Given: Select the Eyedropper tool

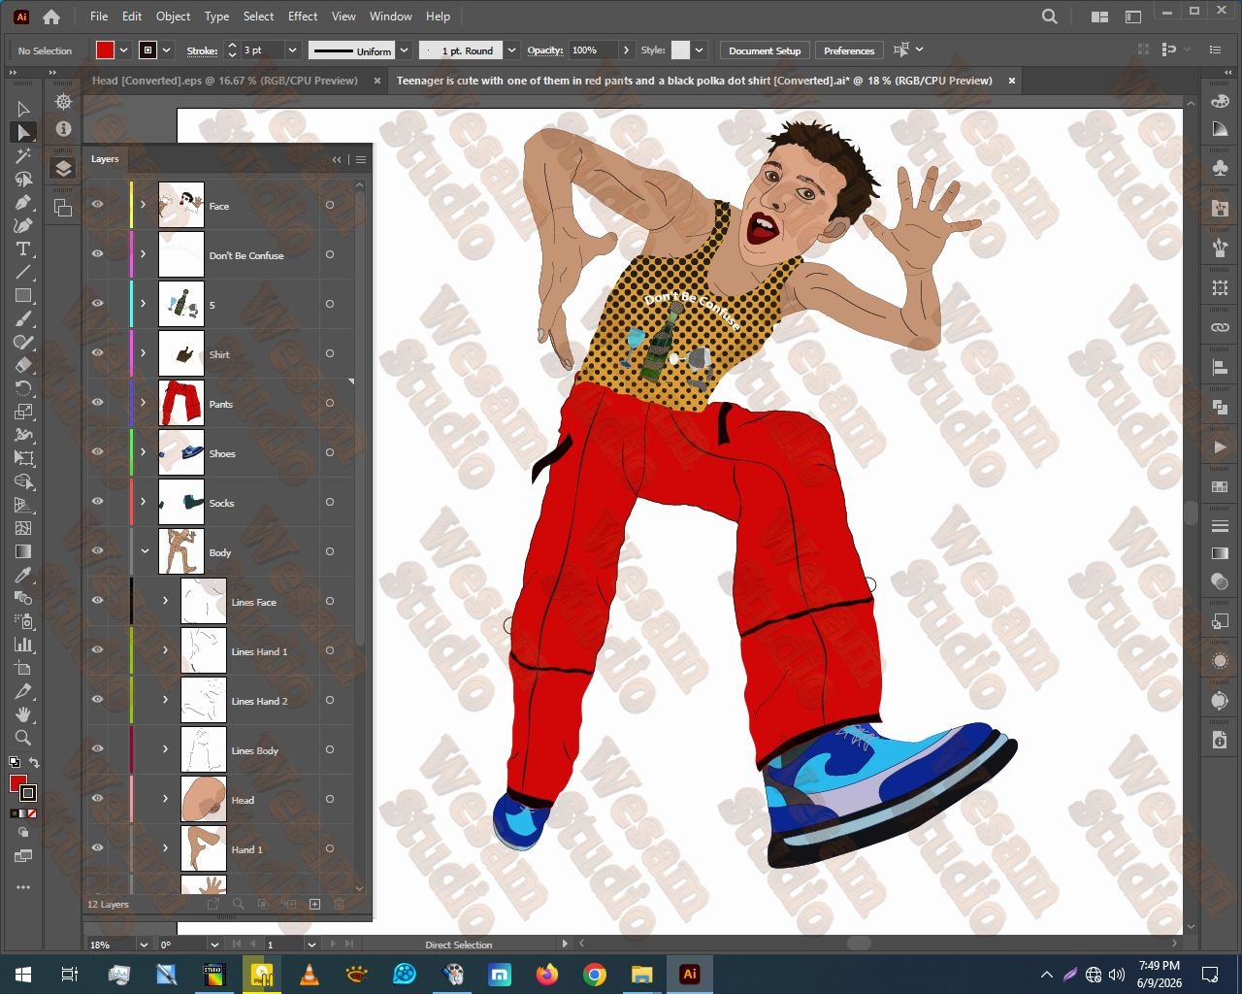Looking at the screenshot, I should pos(23,575).
